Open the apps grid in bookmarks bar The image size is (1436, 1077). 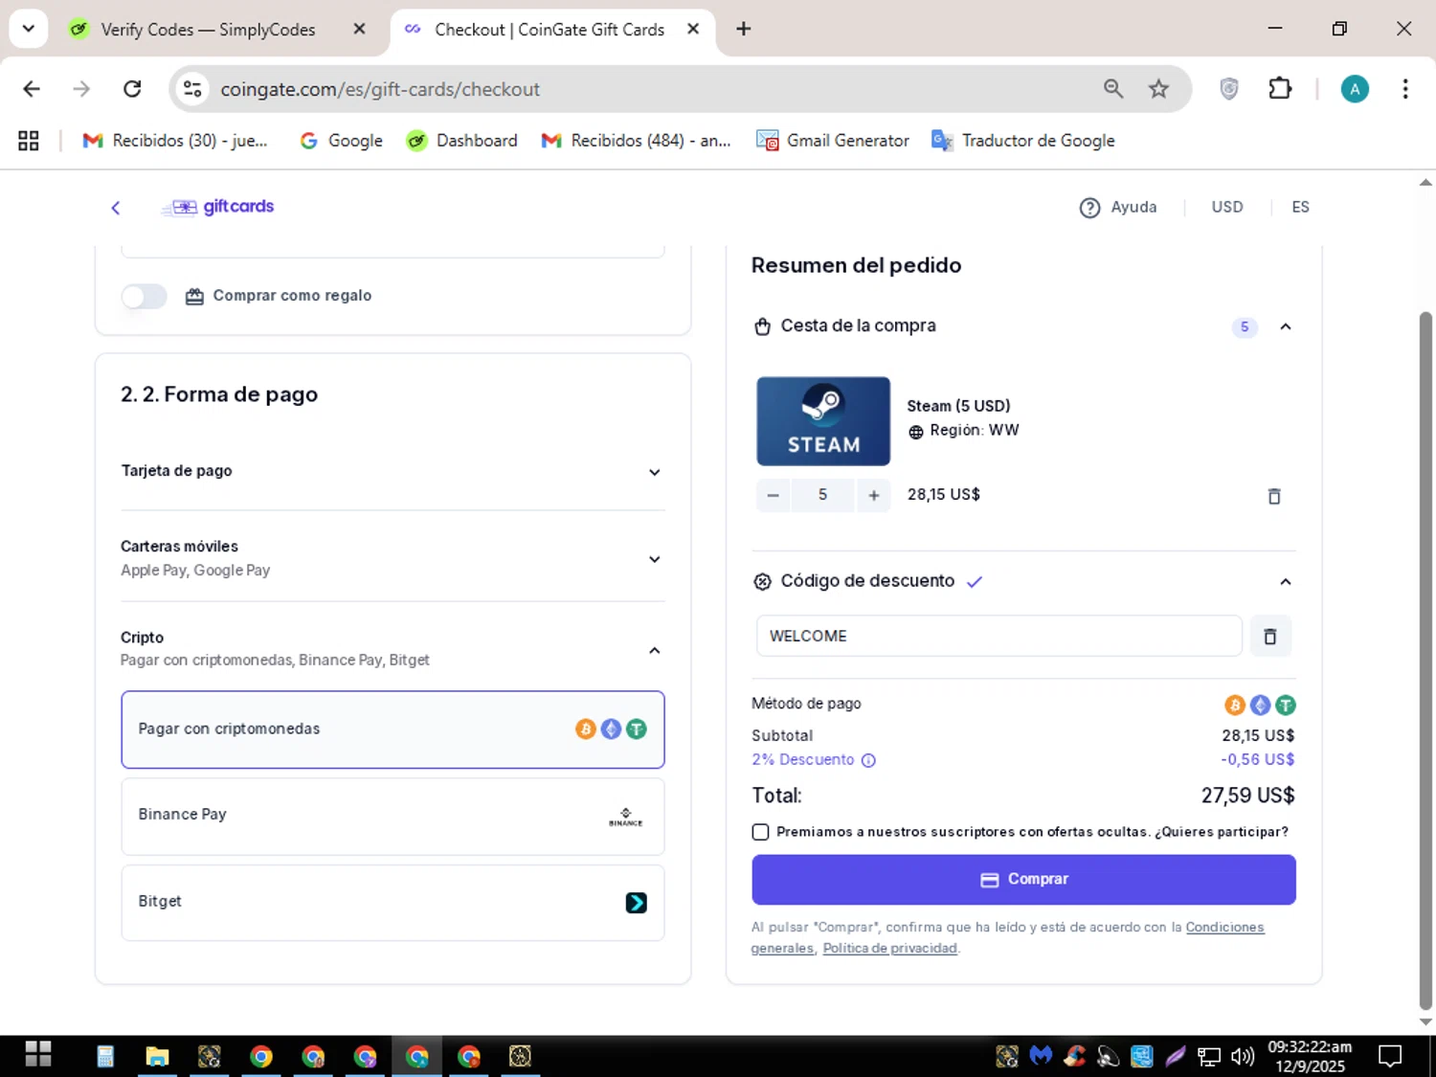coord(29,141)
